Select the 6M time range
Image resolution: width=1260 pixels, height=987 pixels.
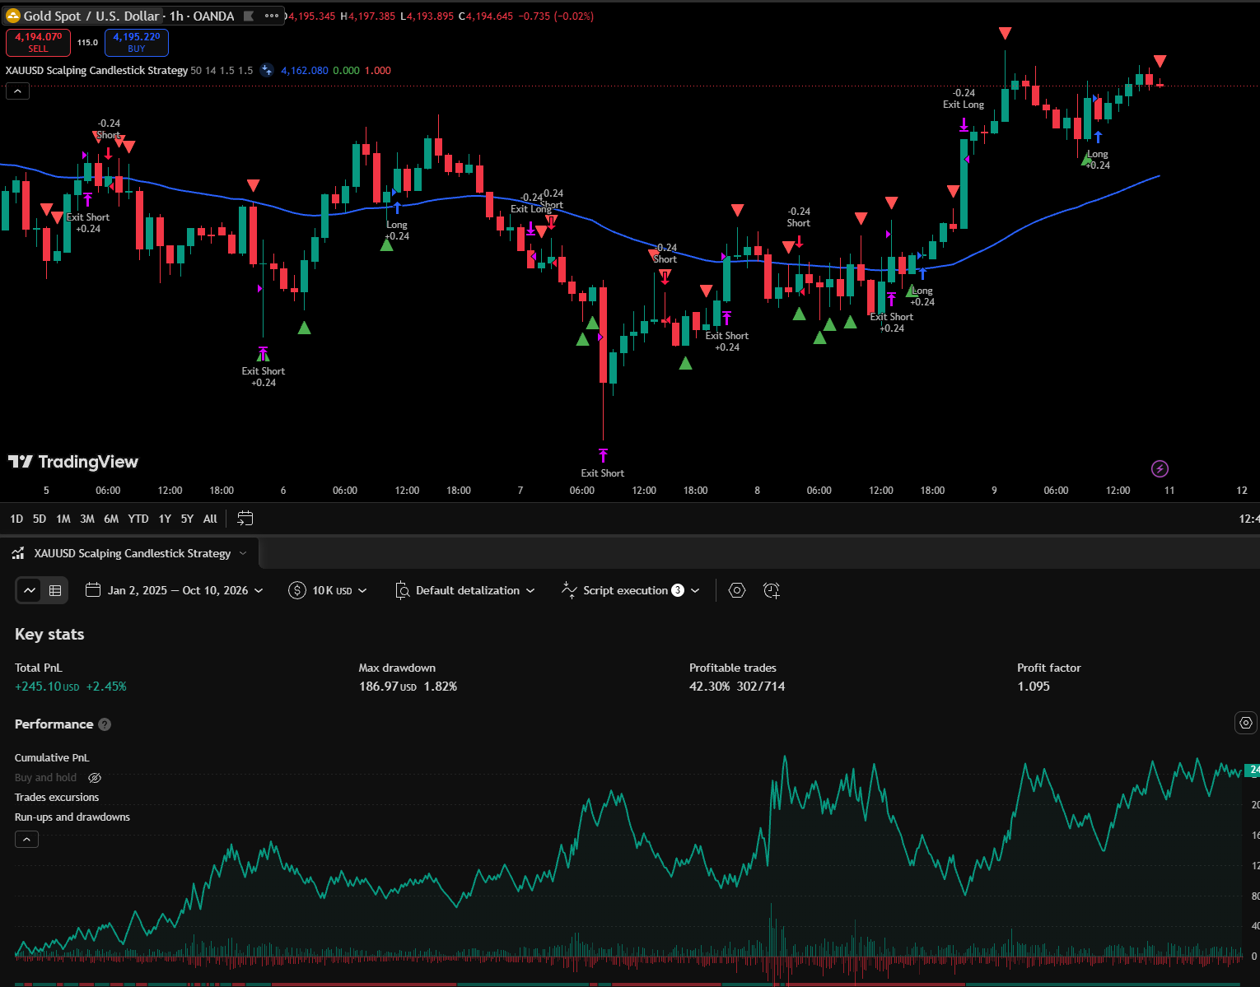pos(111,519)
